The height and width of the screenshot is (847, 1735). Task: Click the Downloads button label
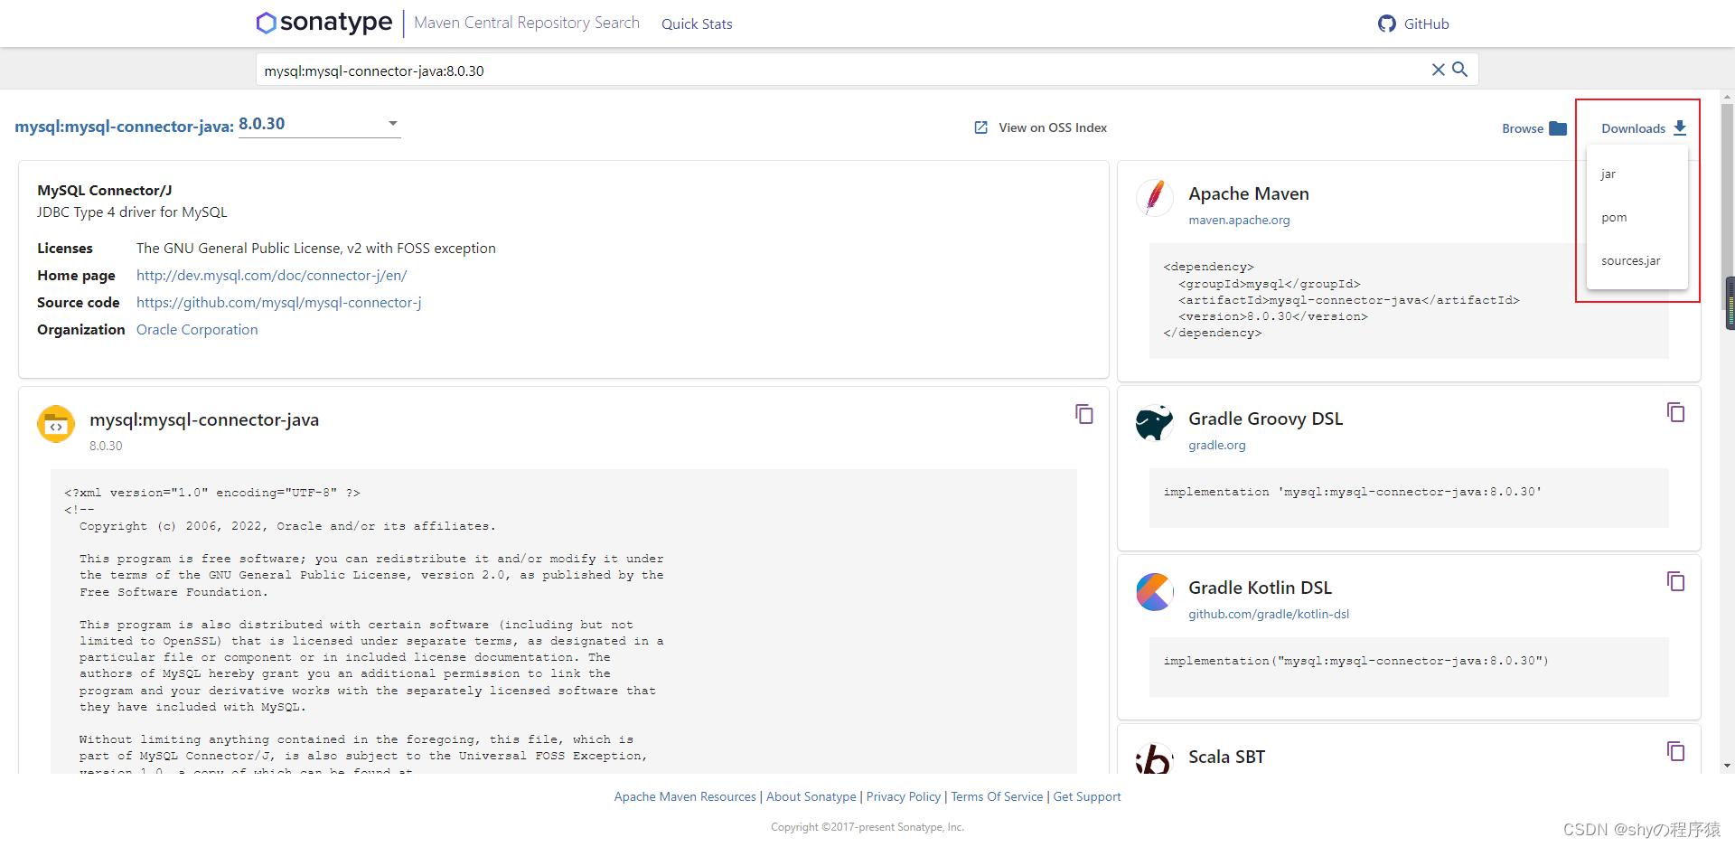click(x=1633, y=128)
